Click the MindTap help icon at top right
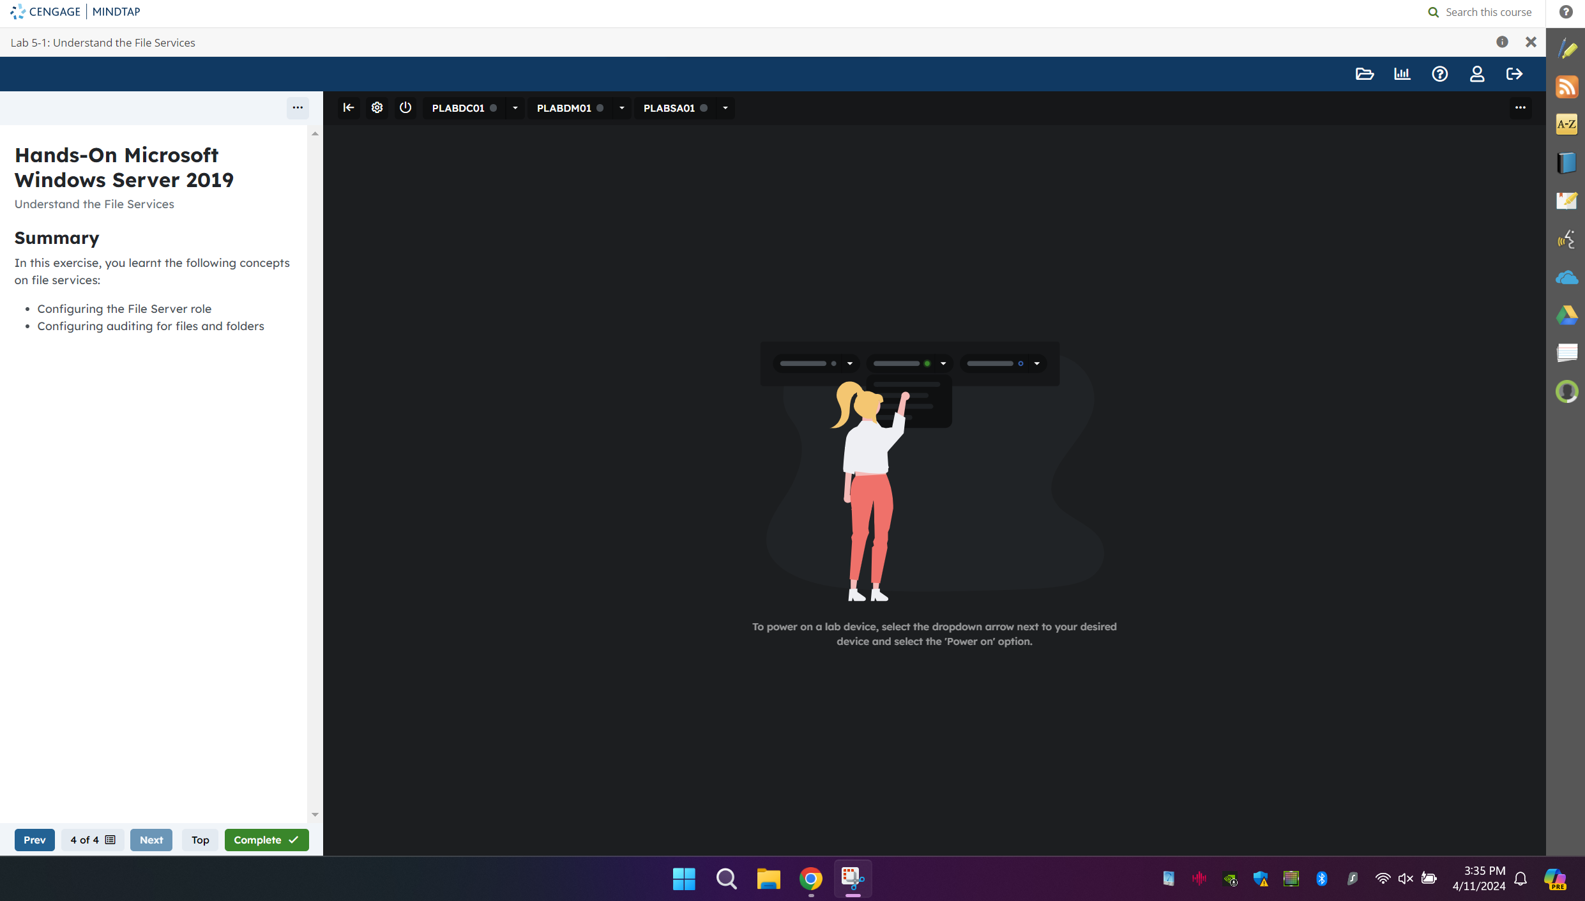This screenshot has width=1585, height=901. pyautogui.click(x=1566, y=12)
